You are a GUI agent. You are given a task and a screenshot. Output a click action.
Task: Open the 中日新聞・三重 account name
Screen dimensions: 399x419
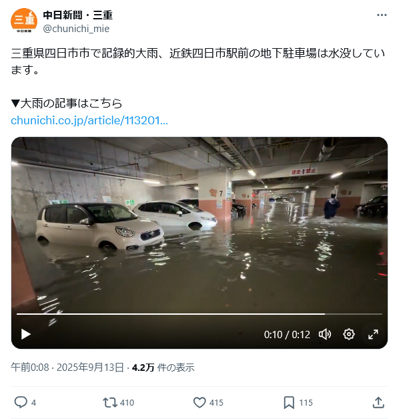pos(77,15)
